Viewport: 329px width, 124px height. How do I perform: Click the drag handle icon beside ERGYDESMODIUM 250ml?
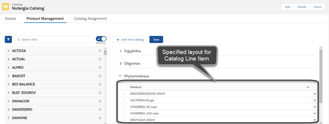click(x=124, y=94)
